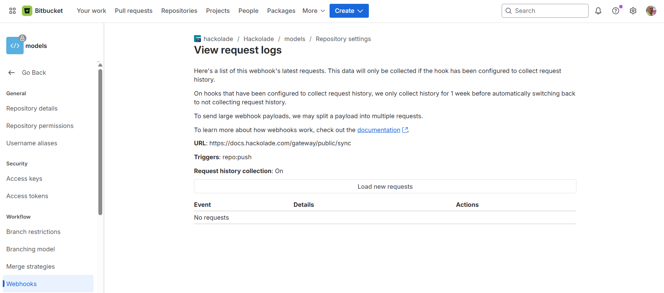Click the sidebar scroll up arrow
664x293 pixels.
[x=100, y=65]
